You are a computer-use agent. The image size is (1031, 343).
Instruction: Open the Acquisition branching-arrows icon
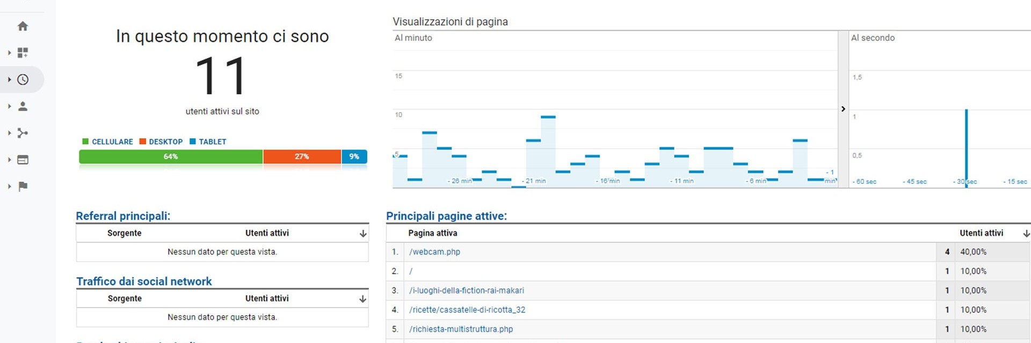pos(23,133)
